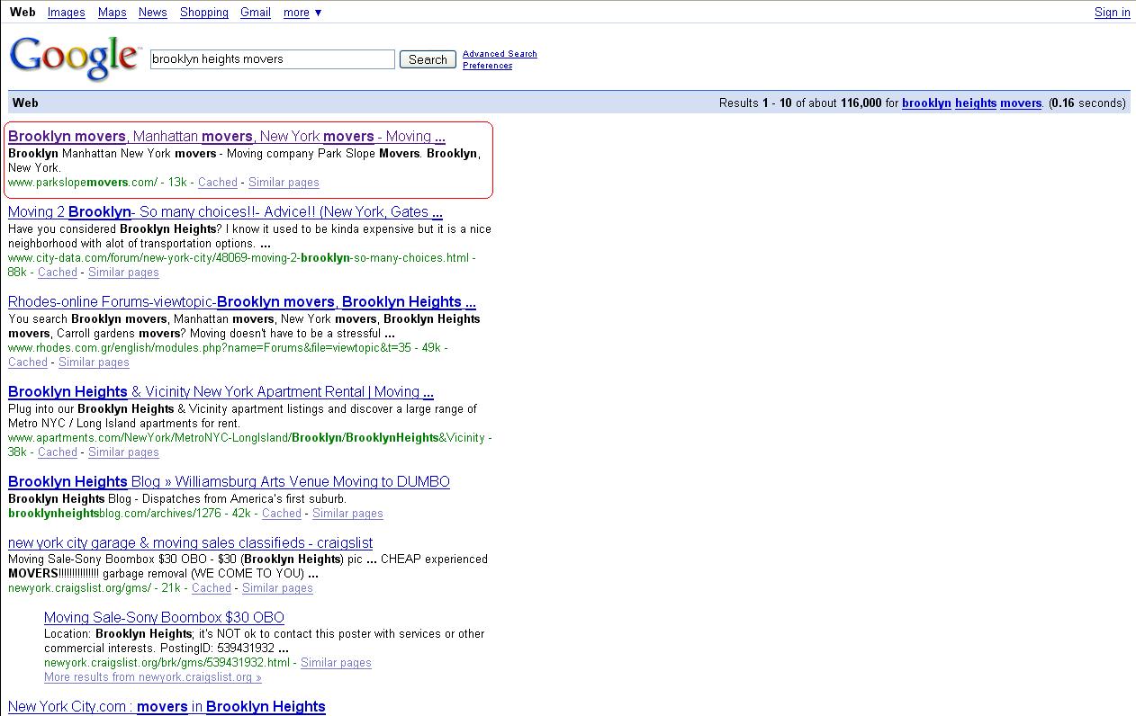1136x716 pixels.
Task: Open Similar pages for city-data.com result
Action: 123,273
